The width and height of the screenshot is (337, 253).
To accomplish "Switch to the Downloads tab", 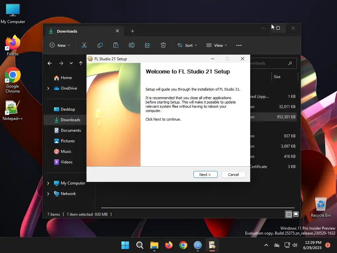I will 84,31.
